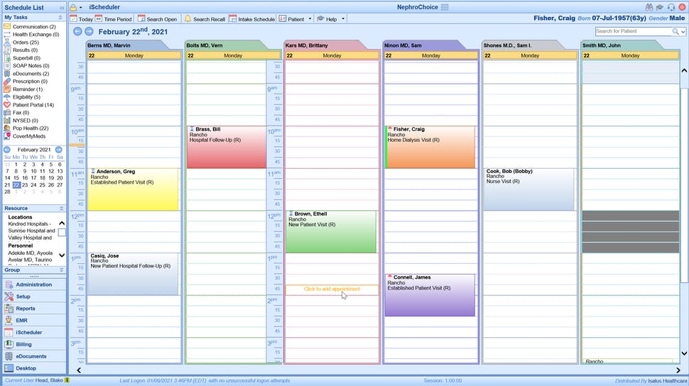Click the binoculars search icon

pyautogui.click(x=649, y=7)
